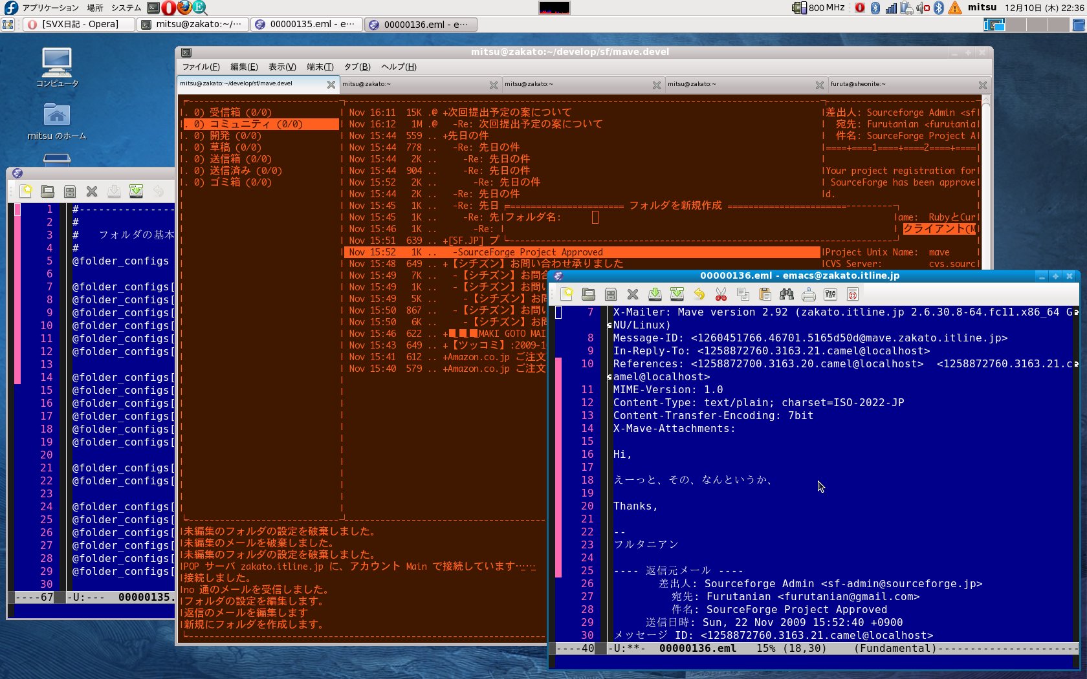Viewport: 1087px width, 679px height.
Task: Open the システム menu in the top panel
Action: pyautogui.click(x=126, y=8)
